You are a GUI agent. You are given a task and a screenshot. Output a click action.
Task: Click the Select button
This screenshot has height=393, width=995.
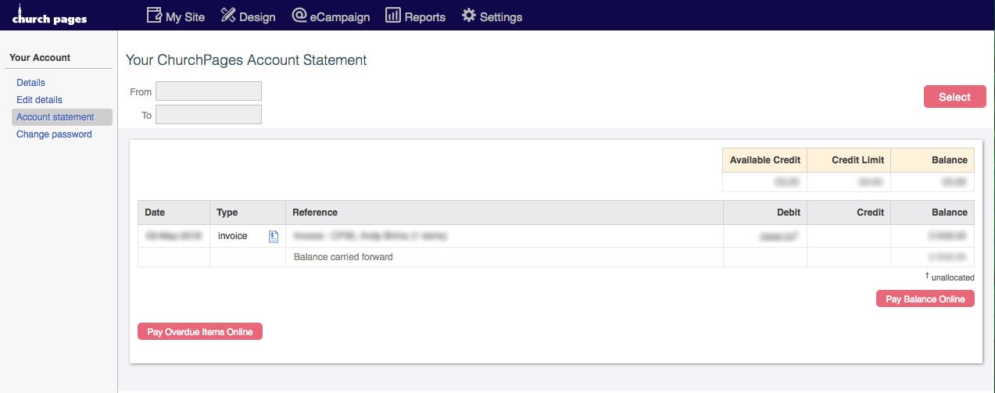pyautogui.click(x=954, y=97)
